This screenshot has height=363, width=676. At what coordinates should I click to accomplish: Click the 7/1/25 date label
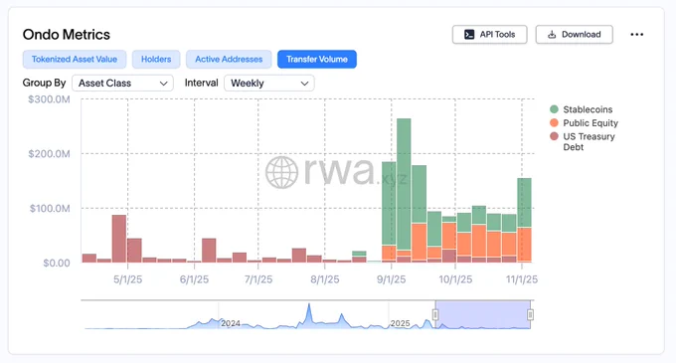click(258, 279)
